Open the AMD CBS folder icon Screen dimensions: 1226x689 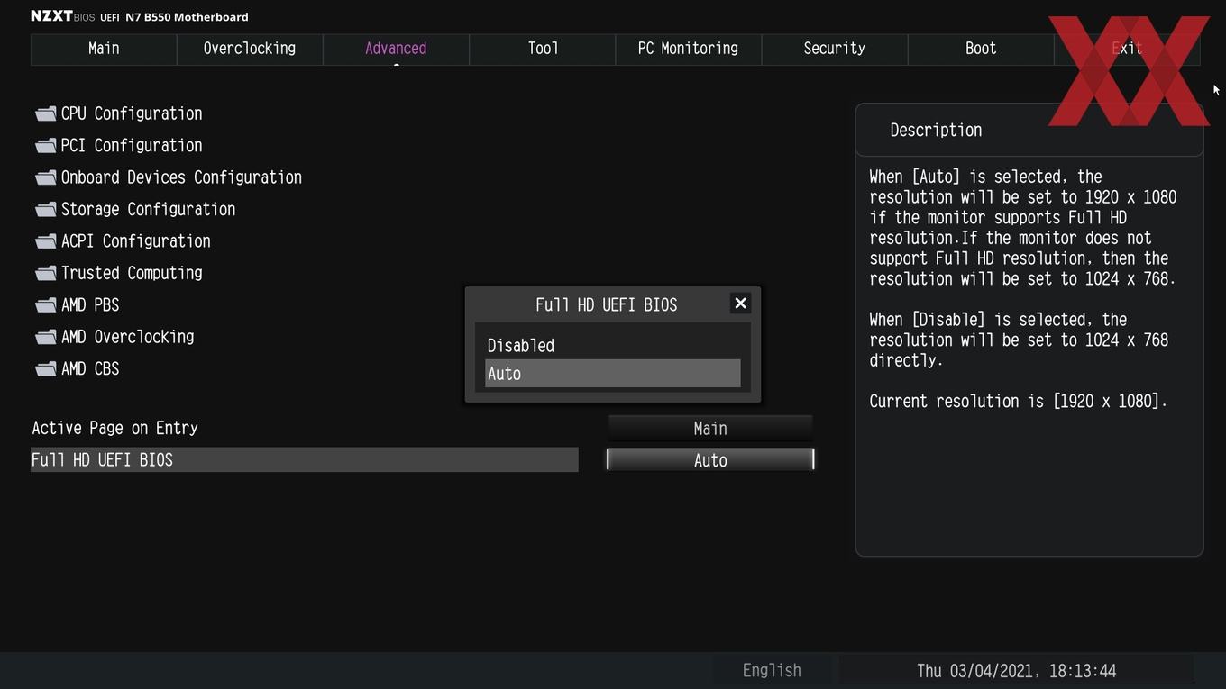[46, 369]
